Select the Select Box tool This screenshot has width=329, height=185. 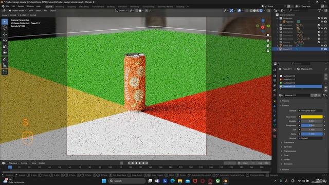(5, 22)
